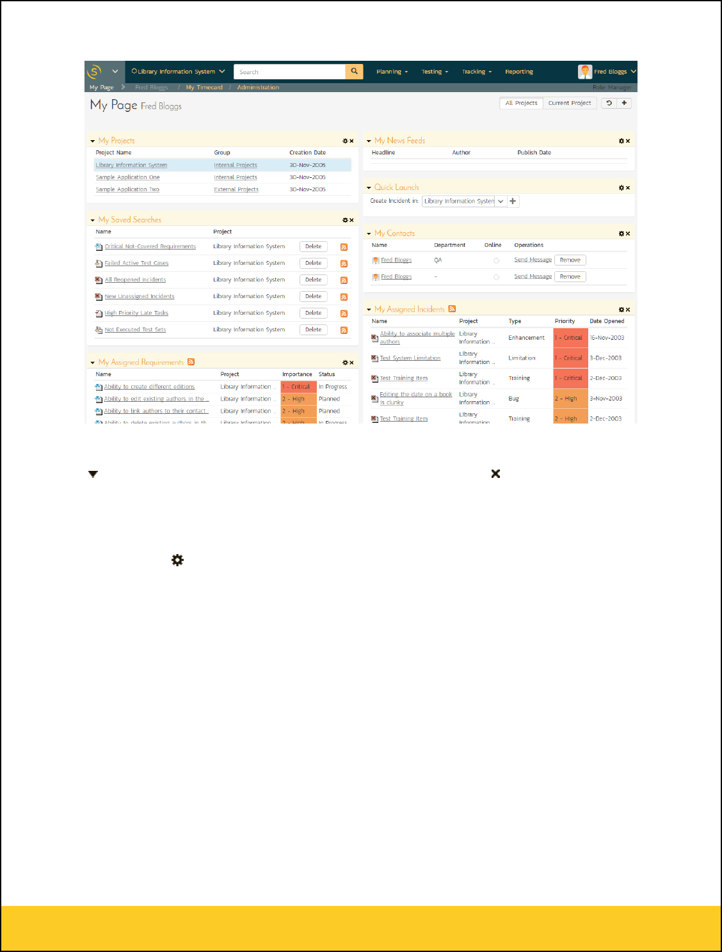This screenshot has height=952, width=722.
Task: Collapse the My Contacts widget
Action: (x=369, y=234)
